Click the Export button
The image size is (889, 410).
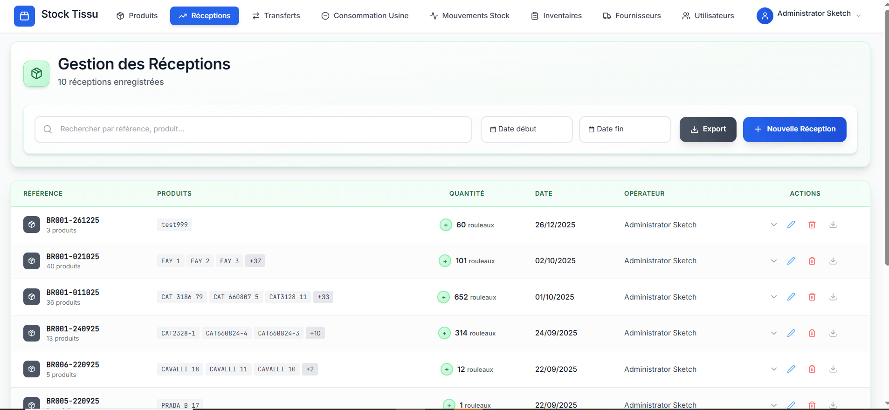pyautogui.click(x=708, y=130)
